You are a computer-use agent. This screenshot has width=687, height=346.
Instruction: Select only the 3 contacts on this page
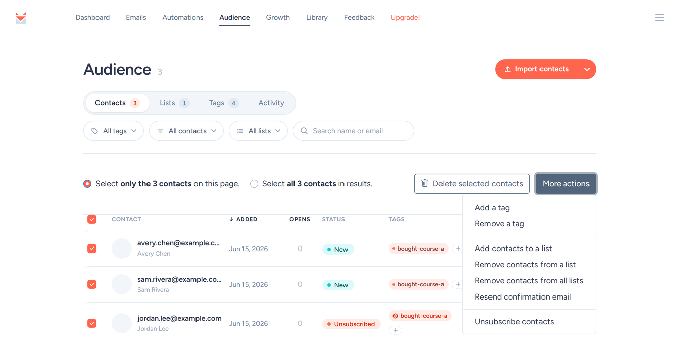click(87, 184)
